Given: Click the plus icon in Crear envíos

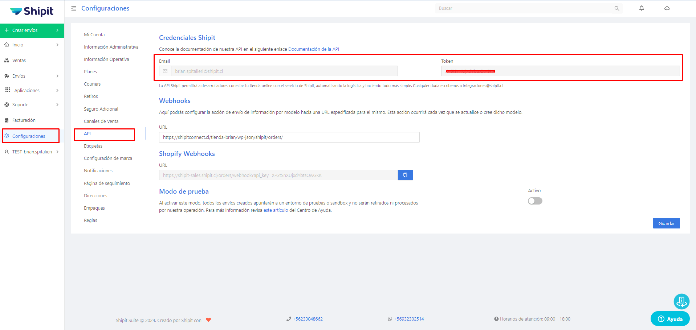Looking at the screenshot, I should (x=7, y=30).
